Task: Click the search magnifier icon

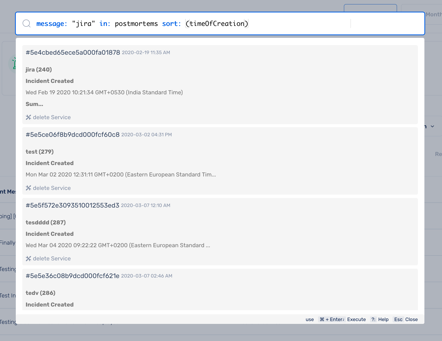Action: [x=26, y=24]
